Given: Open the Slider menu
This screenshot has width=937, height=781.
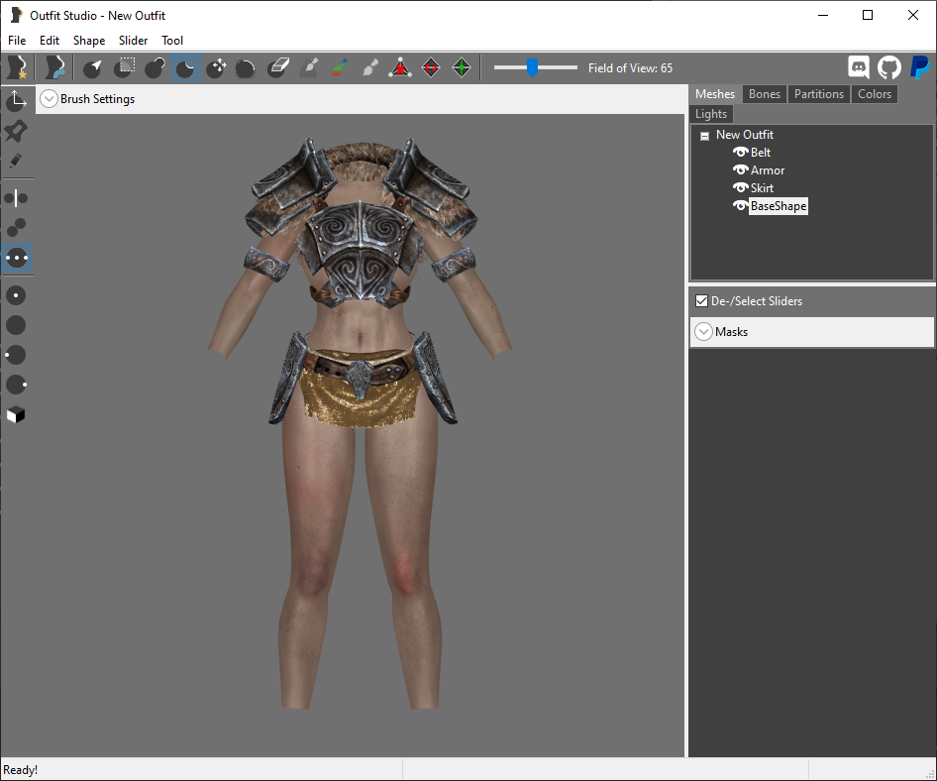Looking at the screenshot, I should [133, 40].
